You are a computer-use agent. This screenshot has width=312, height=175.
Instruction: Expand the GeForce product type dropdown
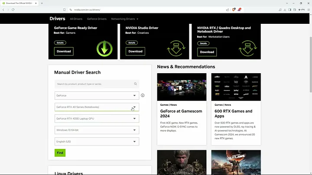97,95
